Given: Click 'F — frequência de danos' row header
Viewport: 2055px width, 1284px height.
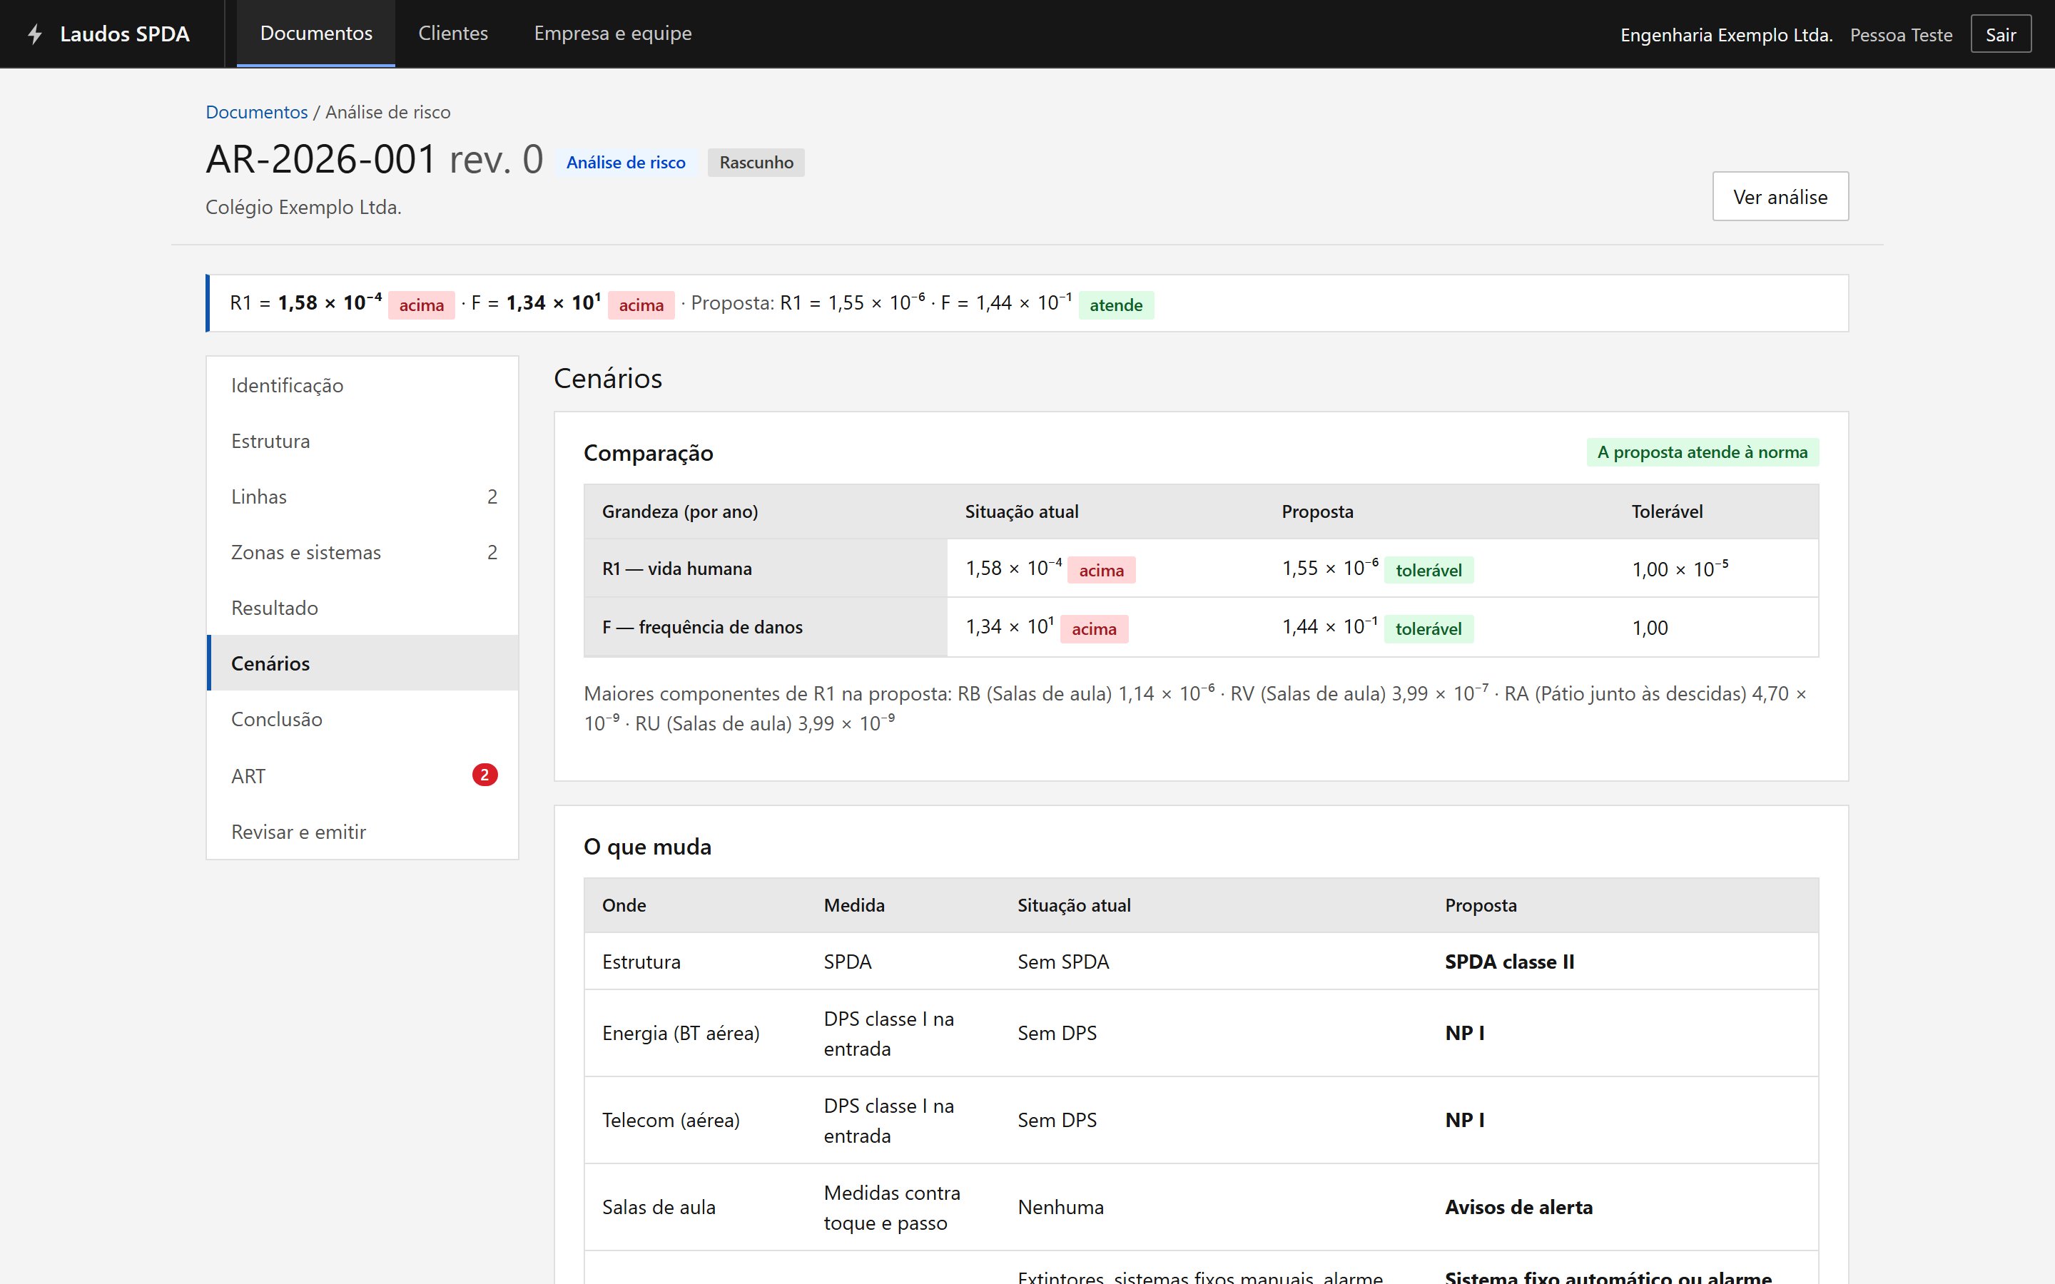Looking at the screenshot, I should pyautogui.click(x=765, y=627).
